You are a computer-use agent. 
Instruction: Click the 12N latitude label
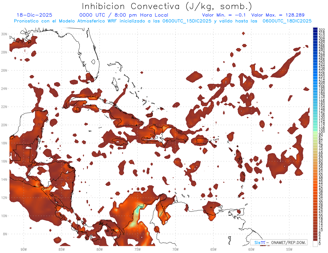5,198
